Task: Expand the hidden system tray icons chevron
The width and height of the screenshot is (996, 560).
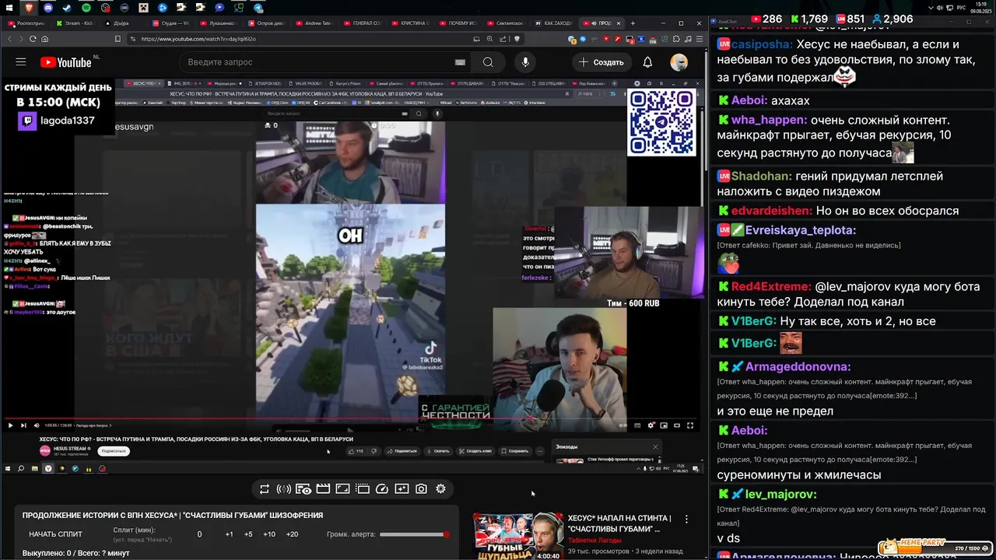Action: tap(931, 7)
